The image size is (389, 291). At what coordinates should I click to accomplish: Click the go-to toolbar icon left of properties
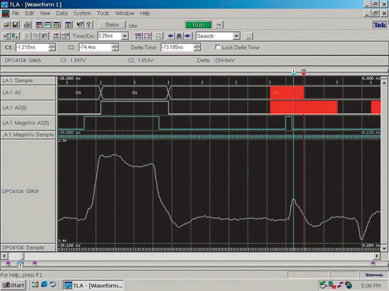coord(56,36)
